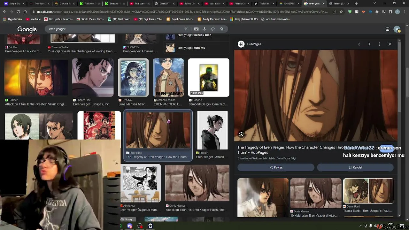Viewport: 409px width, 230px height.
Task: Search by image using the Lens icon
Action: click(x=213, y=29)
